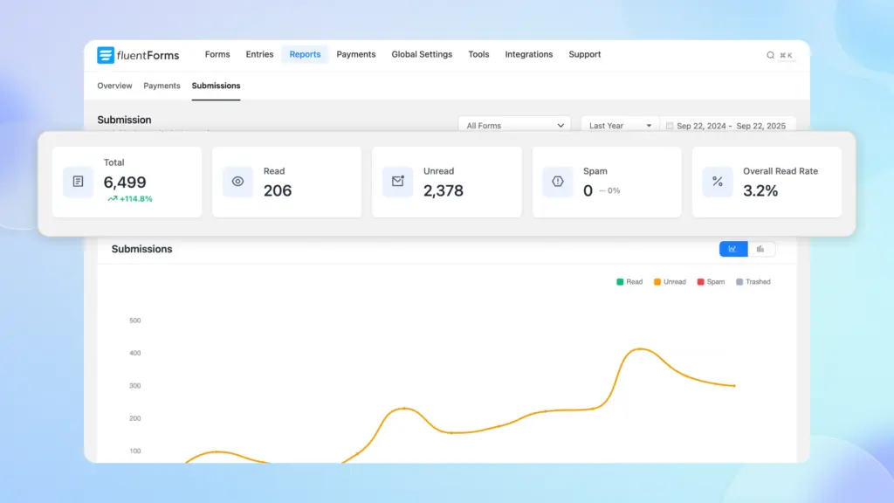The height and width of the screenshot is (503, 894).
Task: Click the Spam alert icon
Action: [558, 182]
